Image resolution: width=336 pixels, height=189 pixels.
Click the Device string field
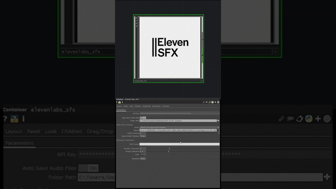pos(178,130)
